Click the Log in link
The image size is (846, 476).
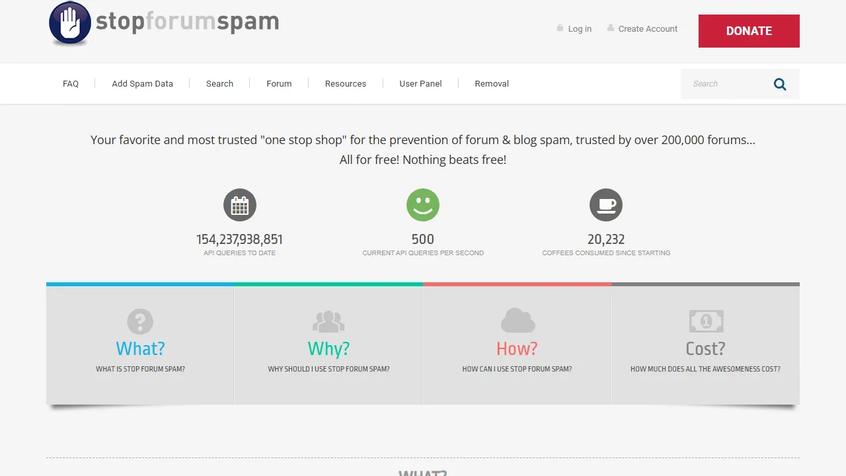click(580, 28)
